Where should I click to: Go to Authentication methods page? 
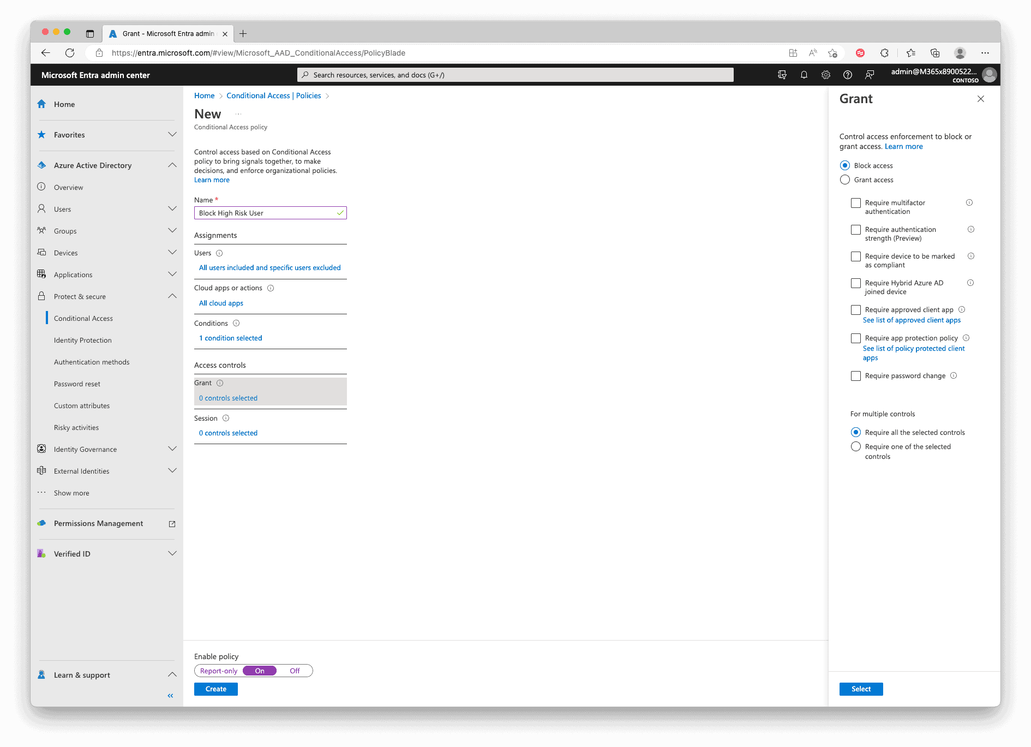92,362
